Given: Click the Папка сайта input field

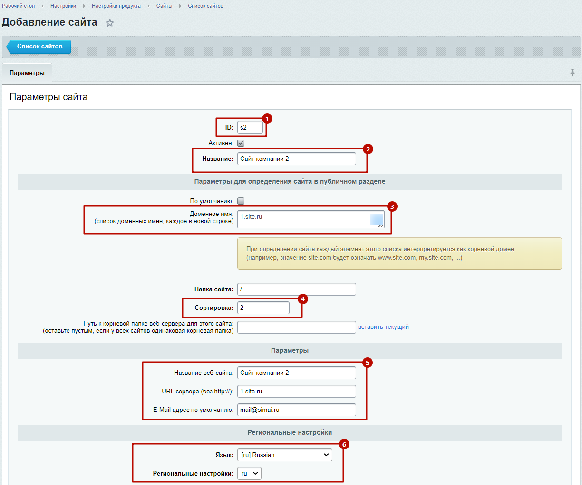Looking at the screenshot, I should point(296,289).
